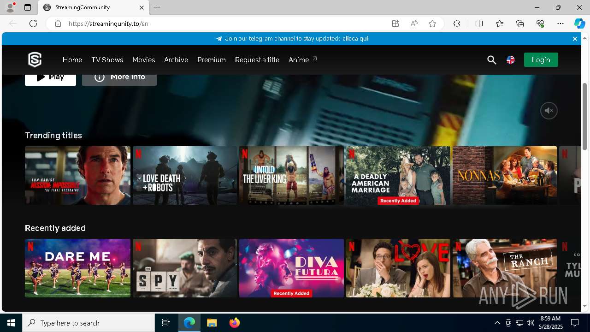Screen dimensions: 590x332
Task: Open the site search magnifier icon
Action: (492, 60)
